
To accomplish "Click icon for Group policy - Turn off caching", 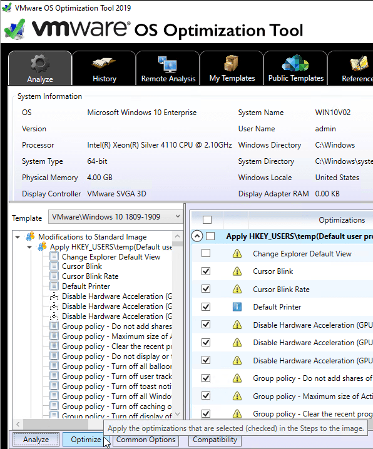I will [54, 406].
